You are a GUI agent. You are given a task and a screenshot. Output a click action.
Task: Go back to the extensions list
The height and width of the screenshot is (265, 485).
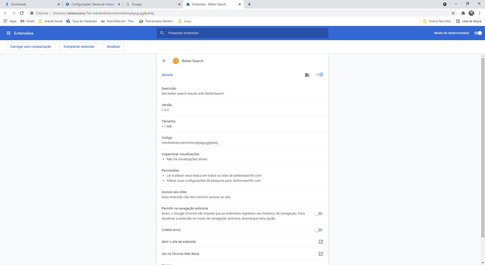(164, 61)
